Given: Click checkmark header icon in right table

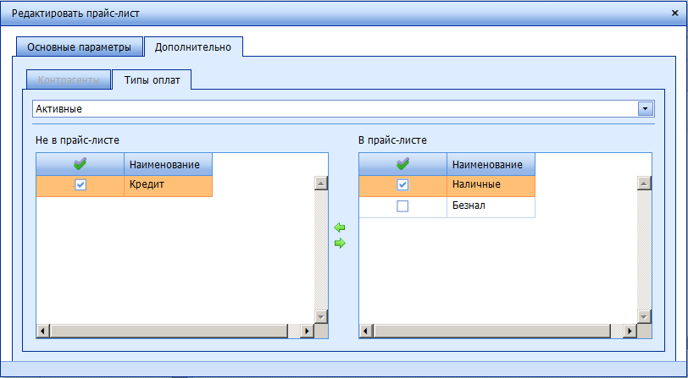Looking at the screenshot, I should point(402,164).
